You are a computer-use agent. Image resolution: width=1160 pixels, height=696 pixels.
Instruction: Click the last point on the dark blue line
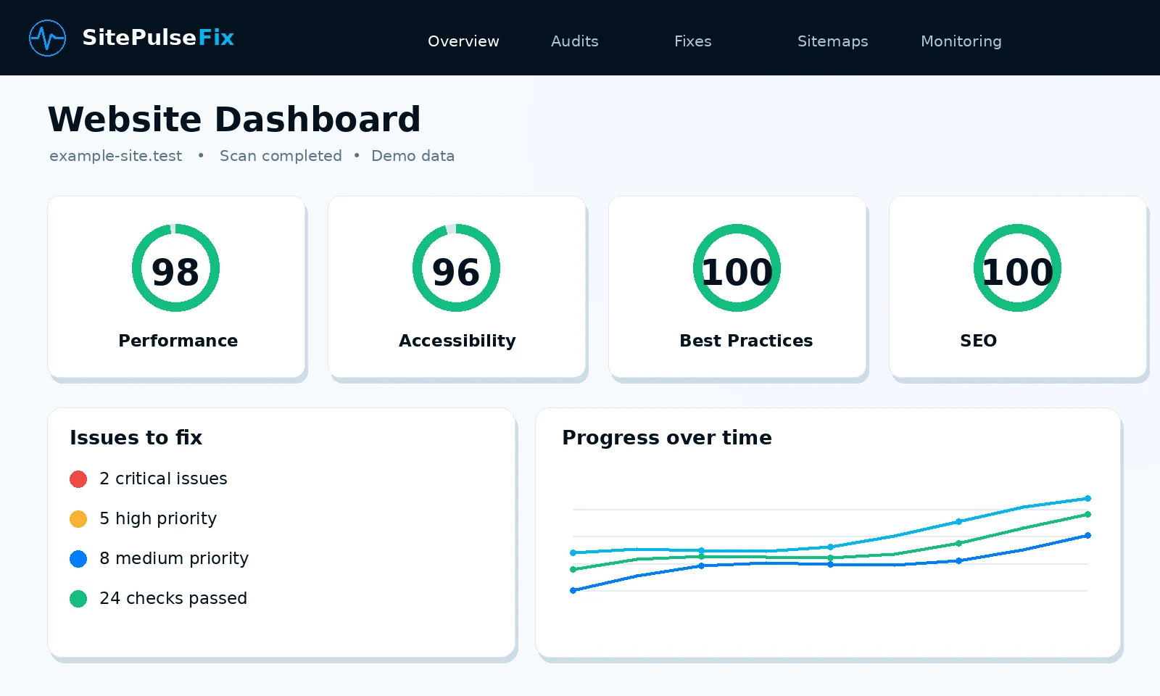[1087, 536]
